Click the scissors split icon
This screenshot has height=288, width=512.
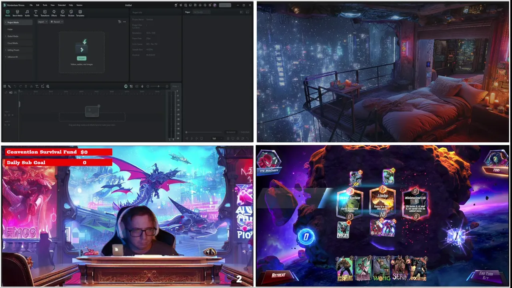(31, 86)
